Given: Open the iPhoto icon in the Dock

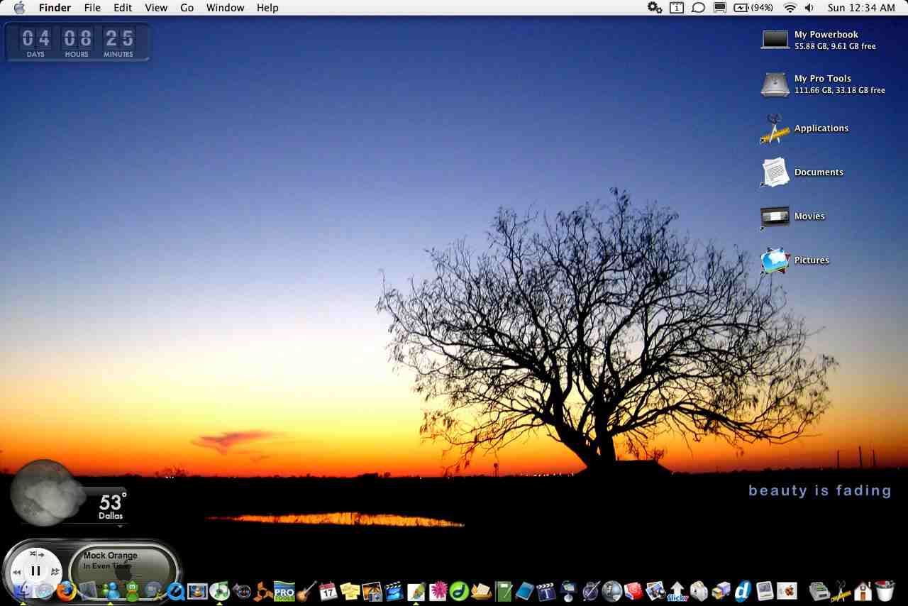Looking at the screenshot, I should (372, 590).
